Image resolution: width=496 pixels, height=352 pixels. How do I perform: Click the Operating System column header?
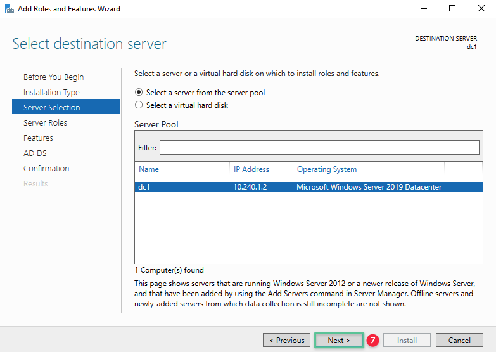click(327, 169)
